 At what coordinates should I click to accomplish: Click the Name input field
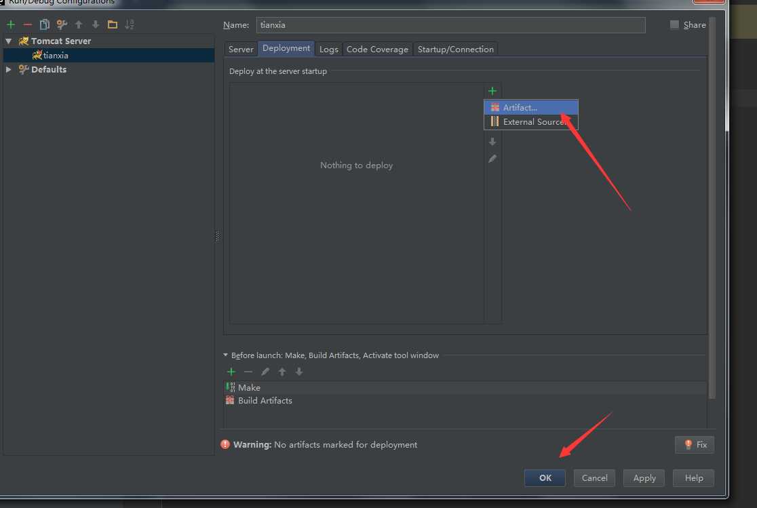(450, 25)
